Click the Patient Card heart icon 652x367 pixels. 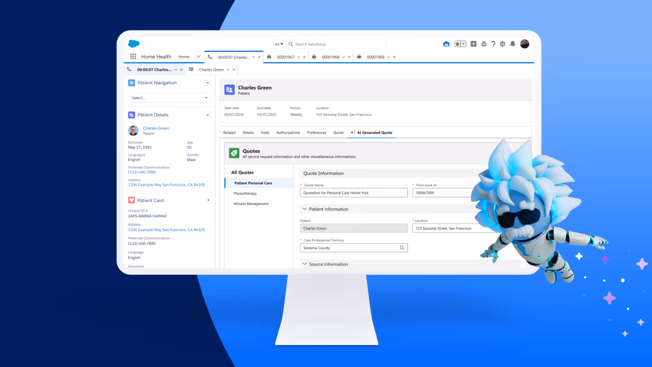(x=131, y=200)
